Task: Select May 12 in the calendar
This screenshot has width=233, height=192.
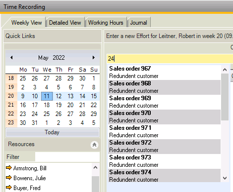Action: tap(58, 96)
